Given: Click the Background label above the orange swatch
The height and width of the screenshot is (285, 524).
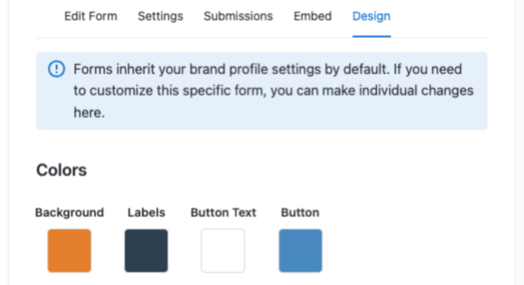Looking at the screenshot, I should pyautogui.click(x=69, y=212).
